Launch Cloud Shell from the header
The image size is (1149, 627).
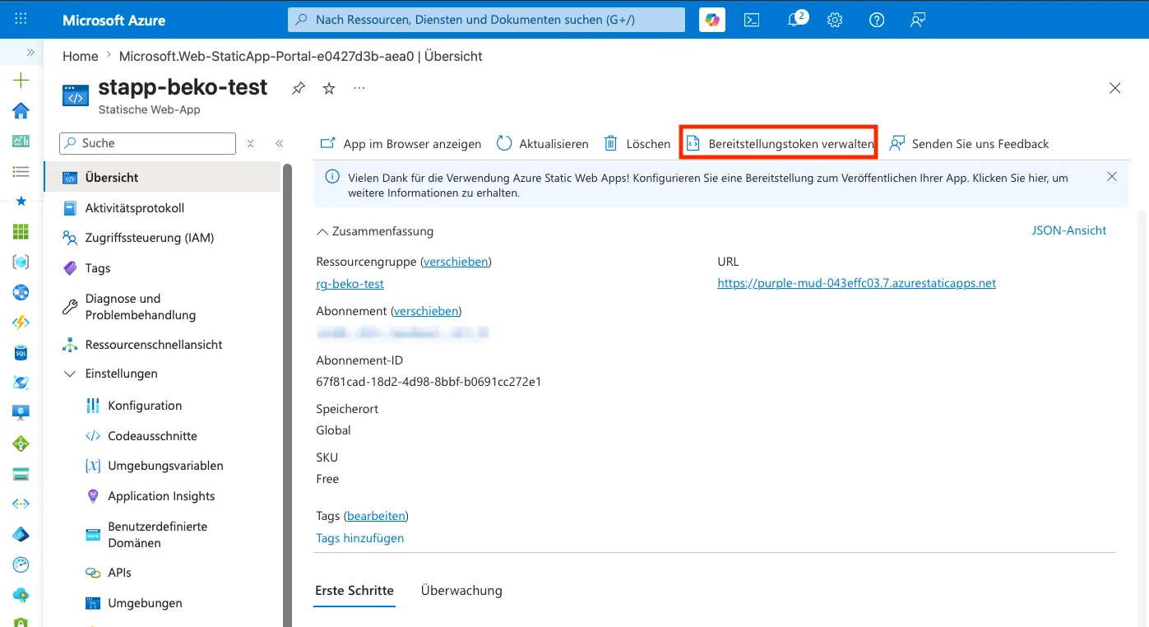click(752, 20)
